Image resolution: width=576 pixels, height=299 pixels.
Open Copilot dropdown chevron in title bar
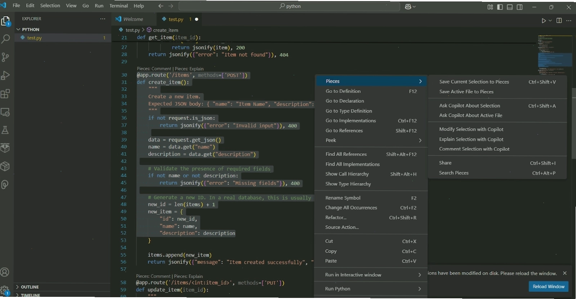pos(414,6)
